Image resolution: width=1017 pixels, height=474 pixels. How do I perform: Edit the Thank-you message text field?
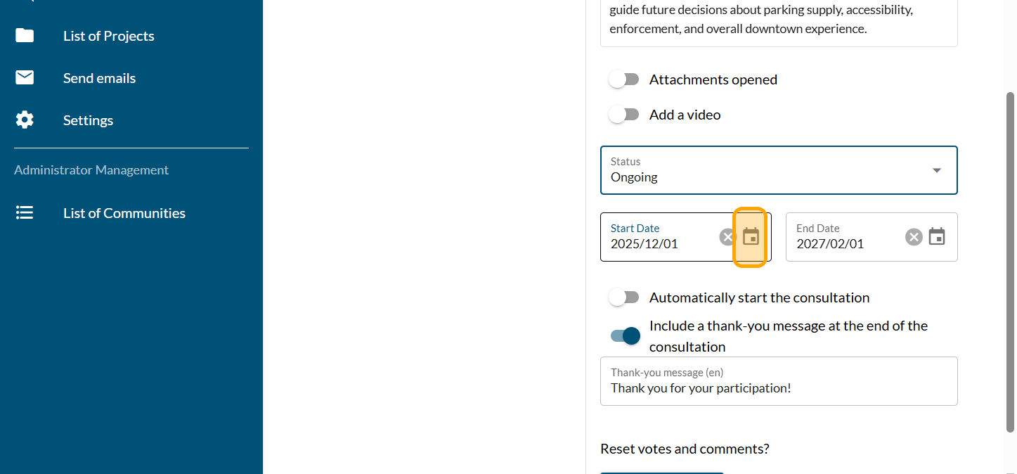pos(778,388)
